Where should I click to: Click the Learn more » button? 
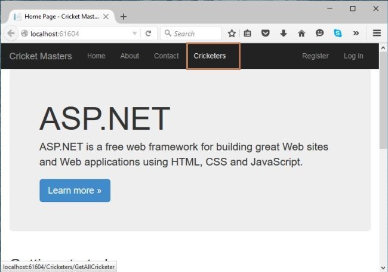pyautogui.click(x=75, y=191)
